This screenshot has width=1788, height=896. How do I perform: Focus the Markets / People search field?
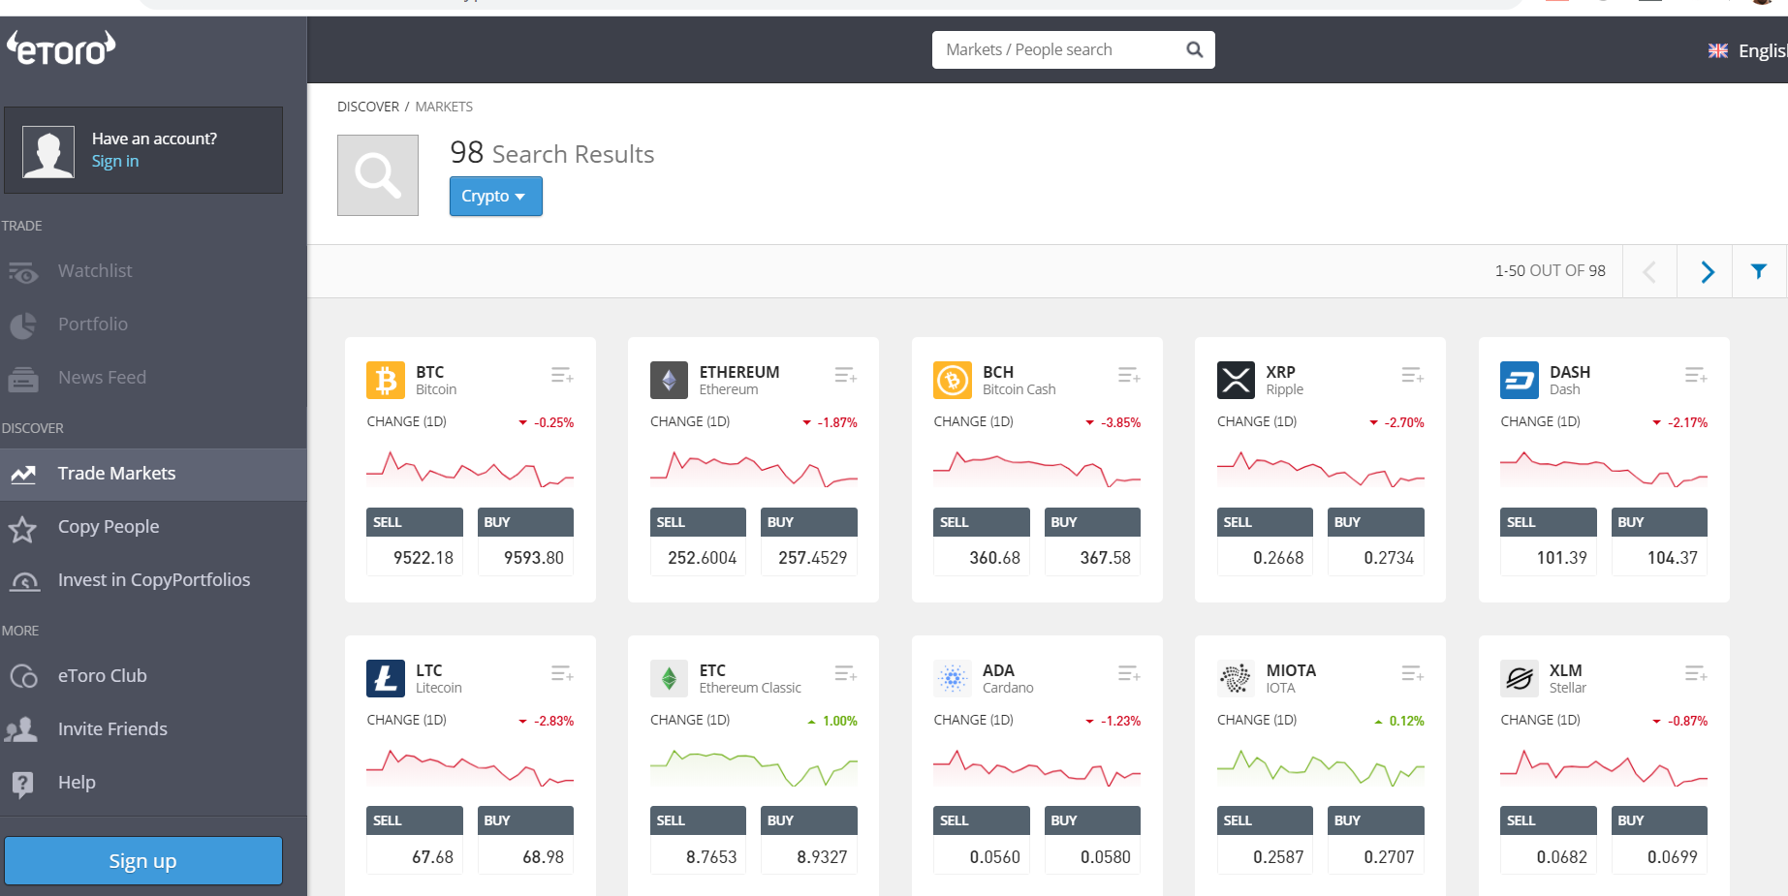pyautogui.click(x=1056, y=49)
